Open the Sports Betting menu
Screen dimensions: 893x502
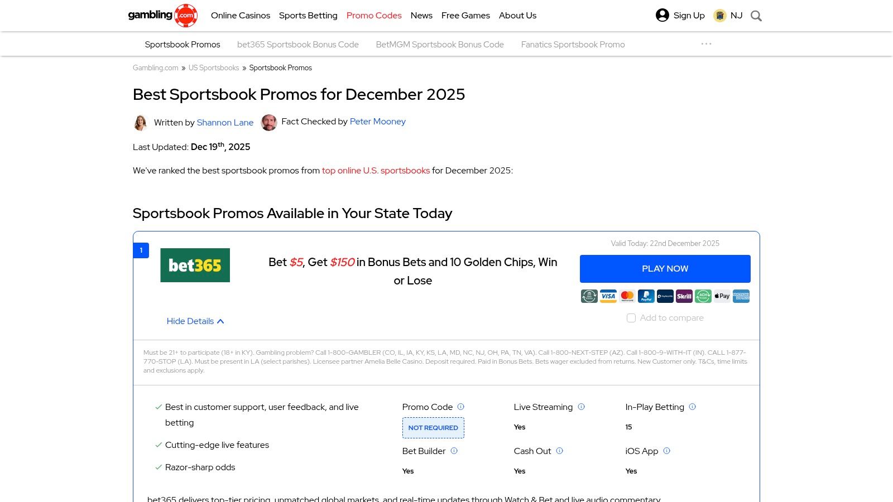click(308, 16)
